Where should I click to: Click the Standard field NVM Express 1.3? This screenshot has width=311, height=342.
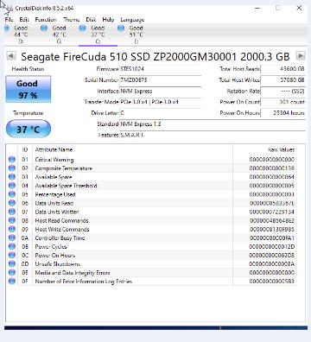213,124
